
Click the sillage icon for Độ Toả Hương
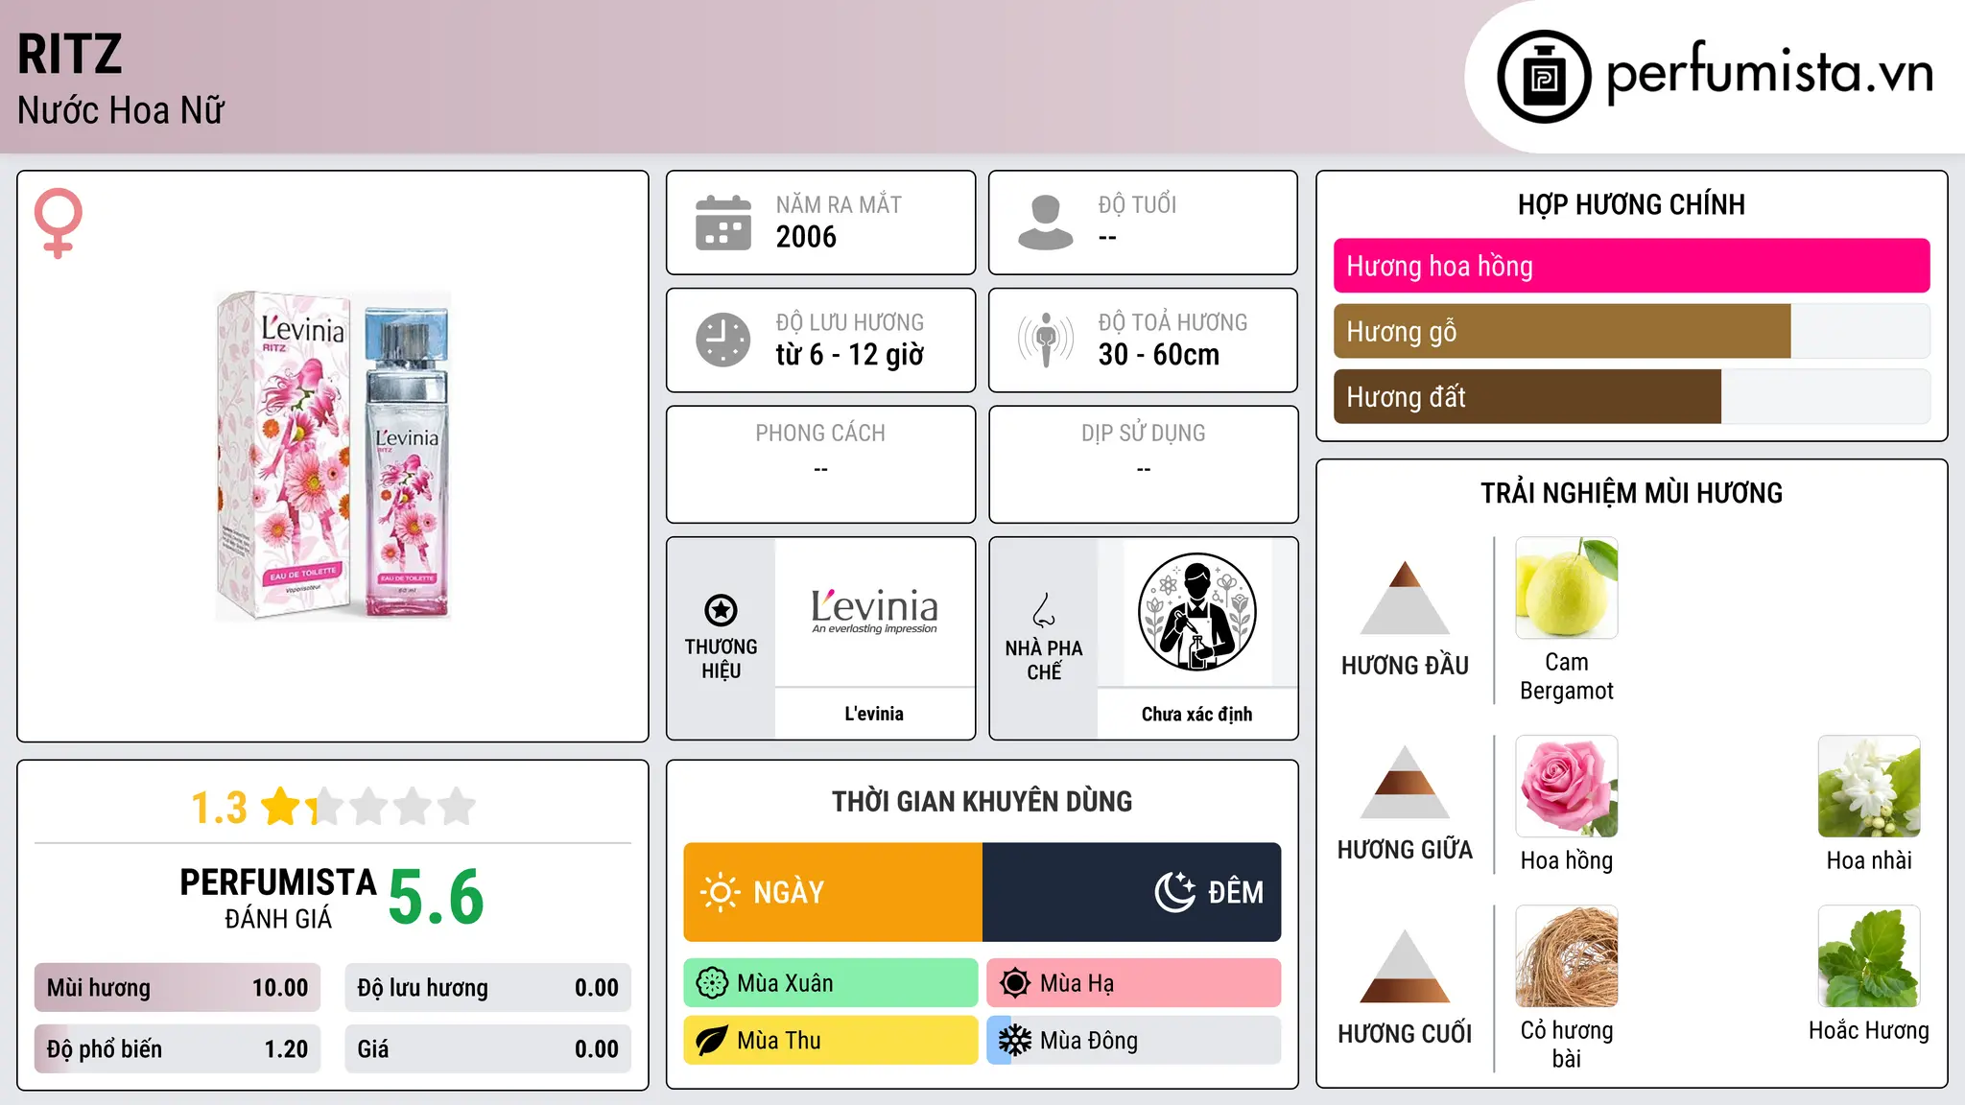(1045, 340)
